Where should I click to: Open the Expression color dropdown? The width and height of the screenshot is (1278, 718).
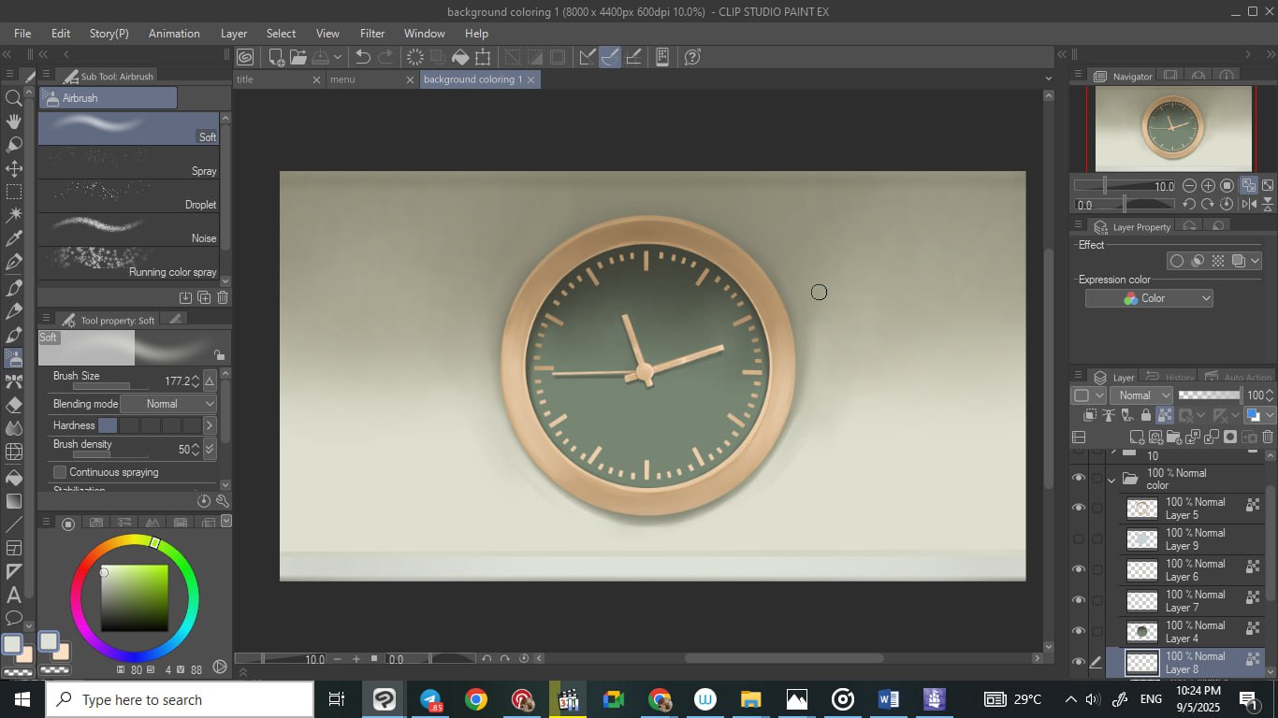pos(1149,298)
